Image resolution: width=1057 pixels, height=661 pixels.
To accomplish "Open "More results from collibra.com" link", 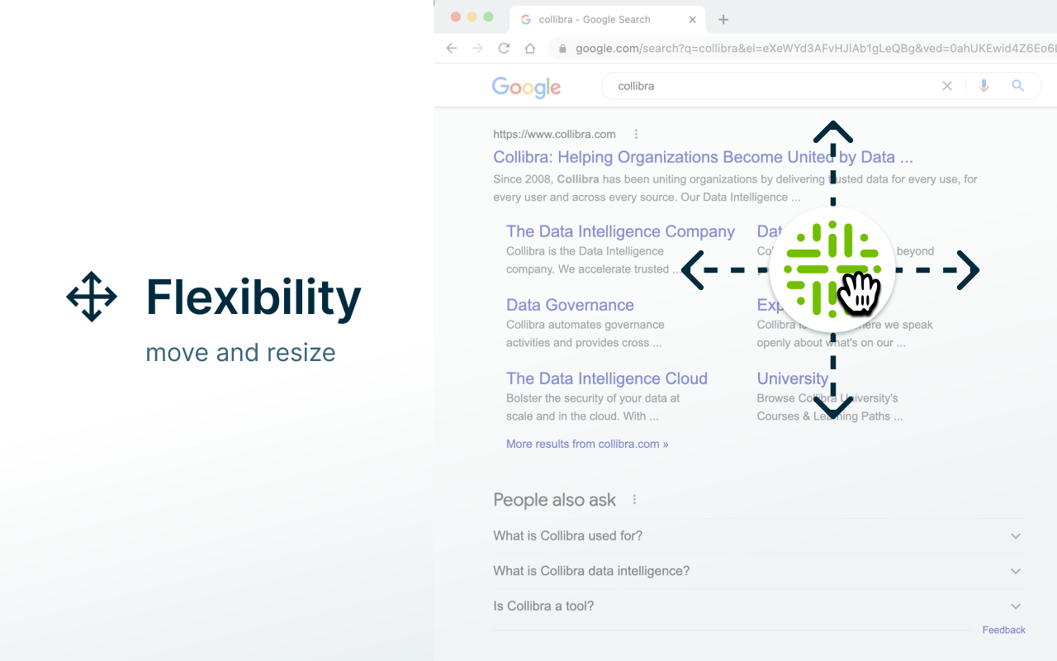I will (587, 444).
